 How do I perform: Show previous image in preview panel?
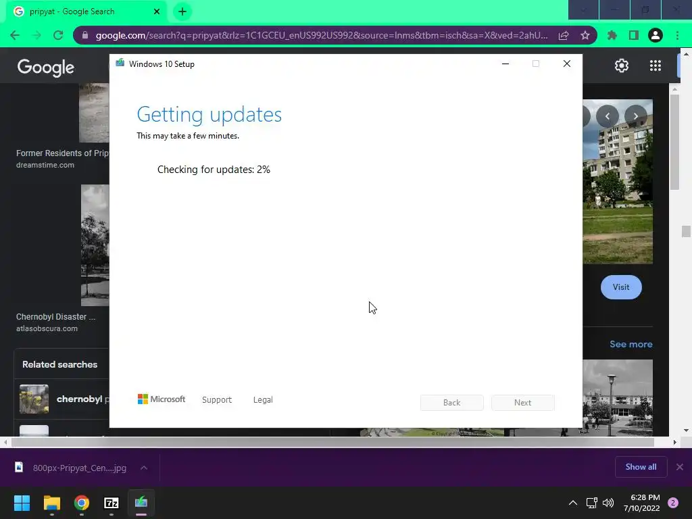point(608,116)
